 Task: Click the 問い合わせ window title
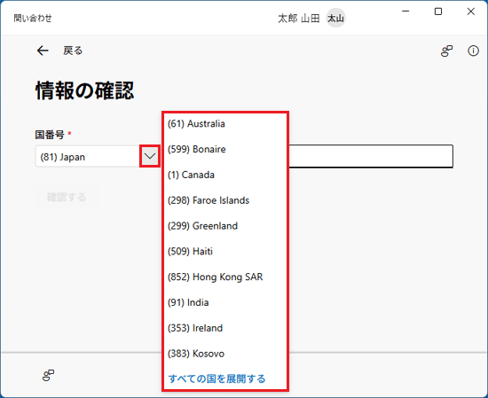(33, 19)
